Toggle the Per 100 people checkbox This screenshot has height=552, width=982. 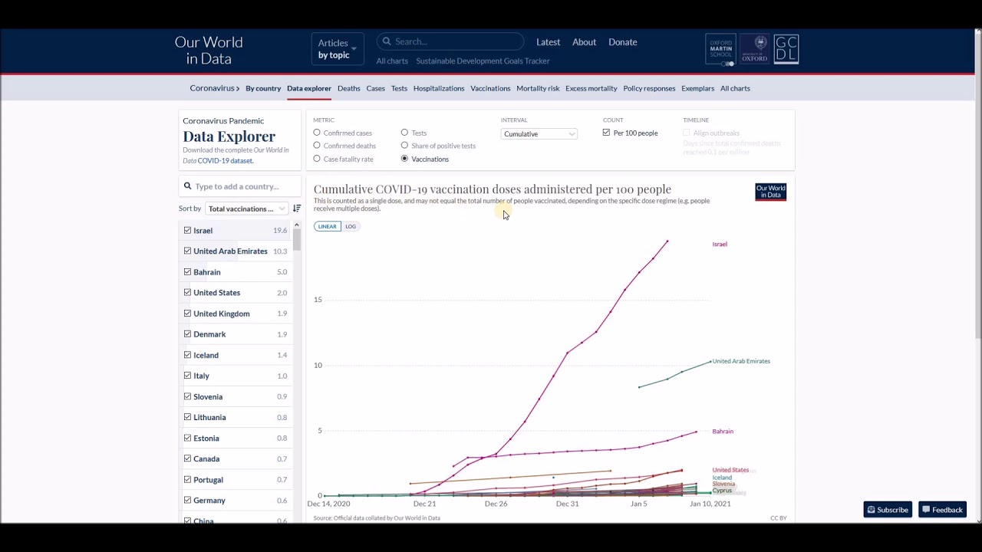point(606,133)
